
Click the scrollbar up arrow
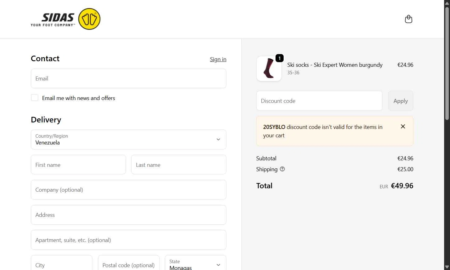tap(447, 3)
